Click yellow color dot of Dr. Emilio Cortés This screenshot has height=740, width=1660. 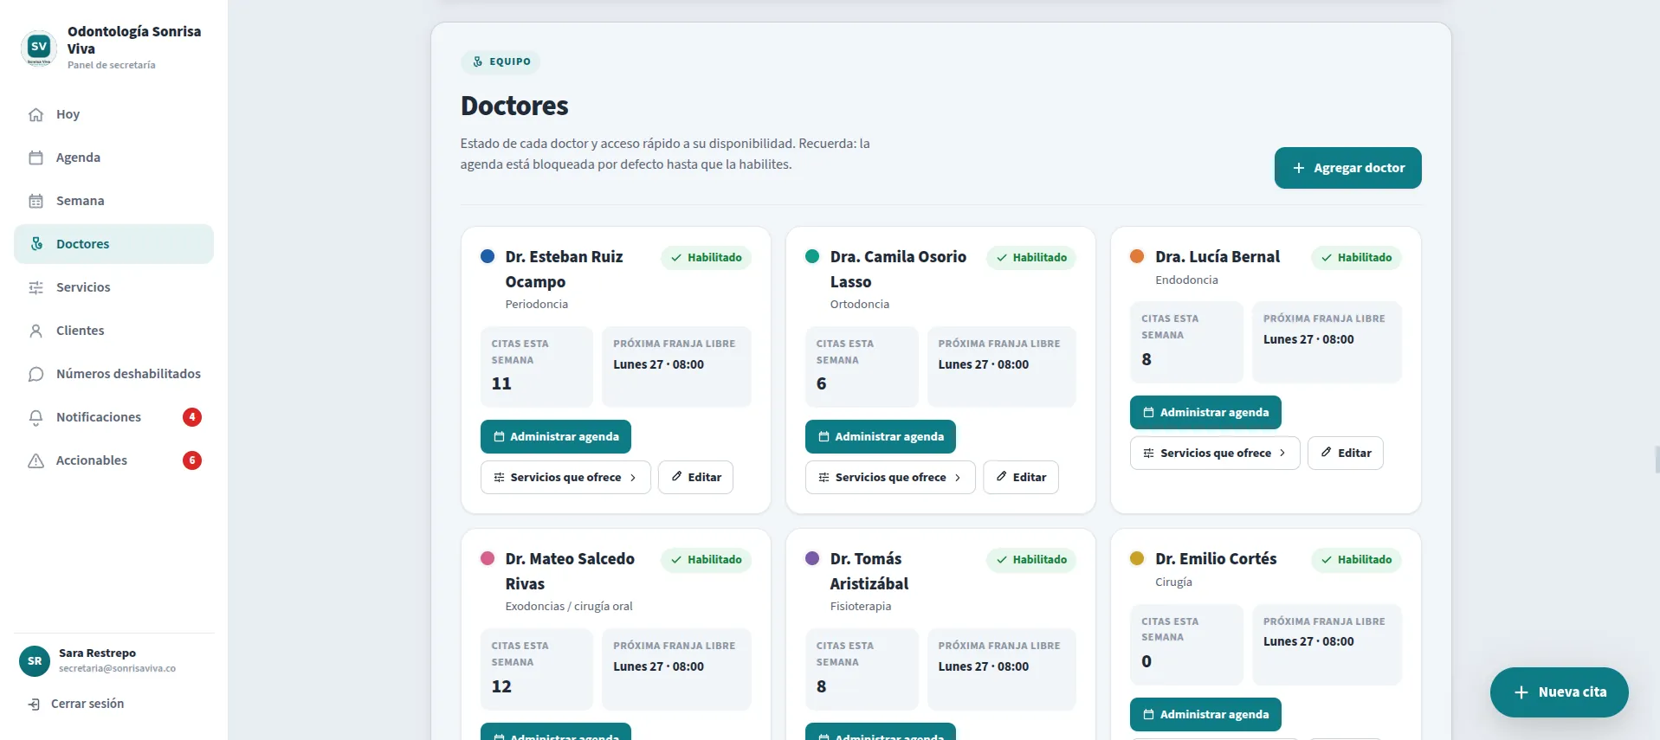(x=1137, y=558)
